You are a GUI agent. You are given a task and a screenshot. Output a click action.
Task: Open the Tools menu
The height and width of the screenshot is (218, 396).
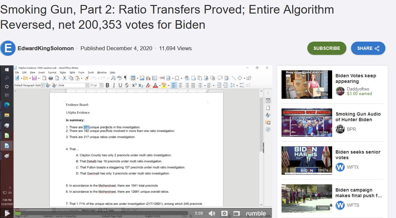pos(91,72)
